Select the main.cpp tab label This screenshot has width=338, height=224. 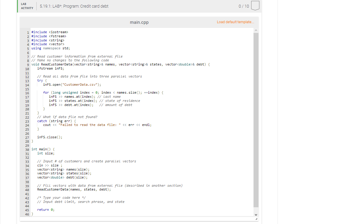pyautogui.click(x=139, y=22)
